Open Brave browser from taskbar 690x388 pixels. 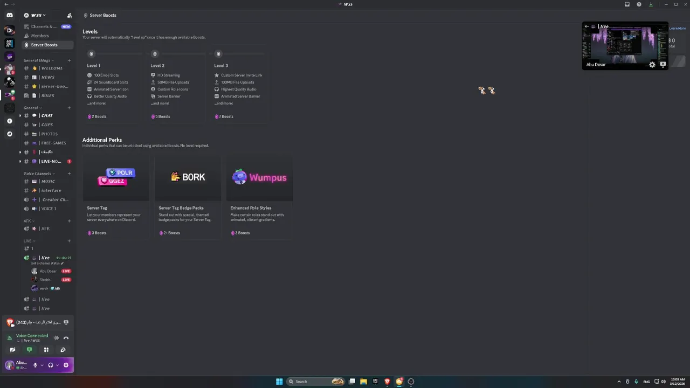tap(387, 382)
